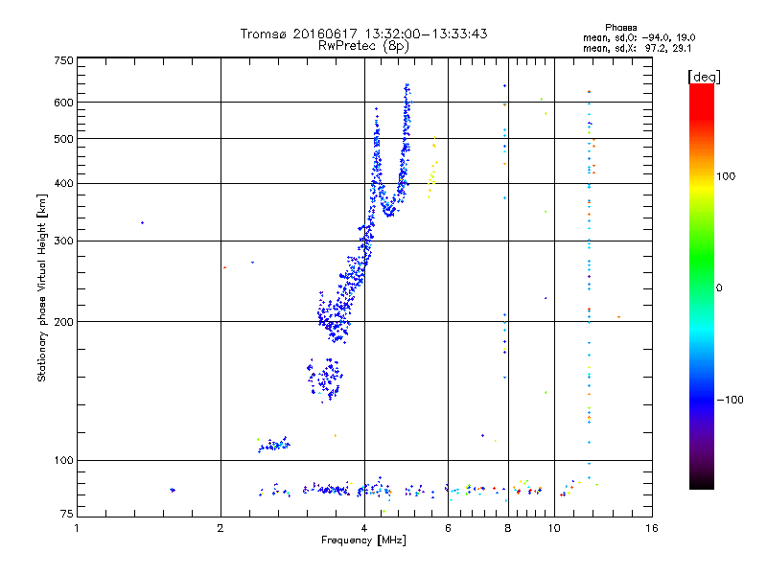The image size is (767, 575).
Task: Click the y-axis tick label "300"
Action: click(x=63, y=241)
